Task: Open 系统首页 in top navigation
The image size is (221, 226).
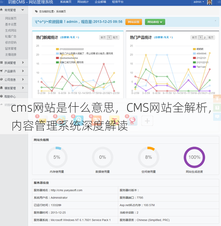Action: point(66,2)
